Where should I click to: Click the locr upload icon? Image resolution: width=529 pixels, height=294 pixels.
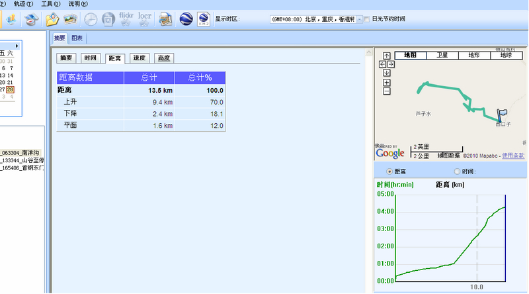point(144,19)
